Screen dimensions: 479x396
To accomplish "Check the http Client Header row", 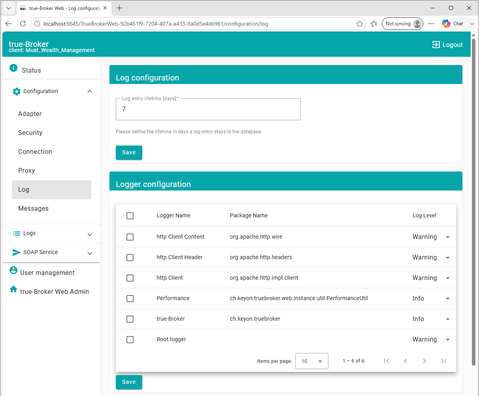I will (130, 258).
